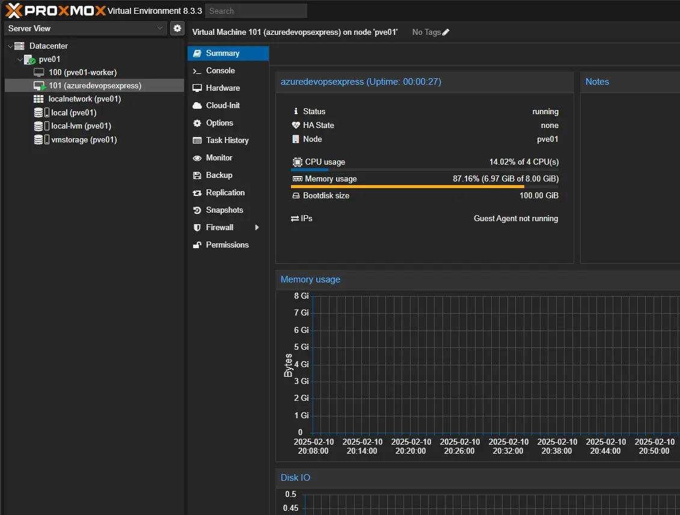Click the Backup floppy disk icon
This screenshot has height=515, width=680.
click(x=197, y=175)
